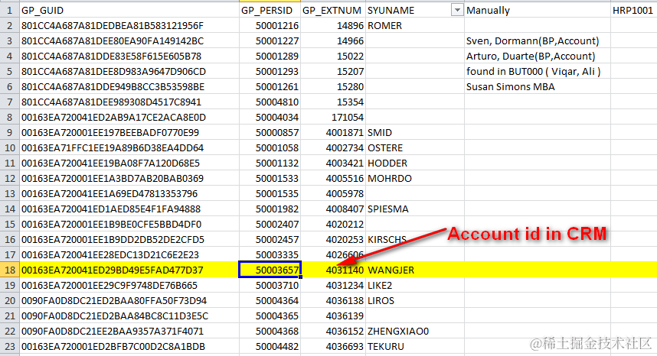
Task: Click cell with name ZHENGXIAO0
Action: coord(415,331)
